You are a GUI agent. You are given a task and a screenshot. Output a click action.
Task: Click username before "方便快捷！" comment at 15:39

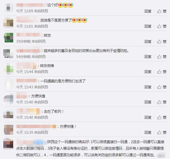point(36,126)
